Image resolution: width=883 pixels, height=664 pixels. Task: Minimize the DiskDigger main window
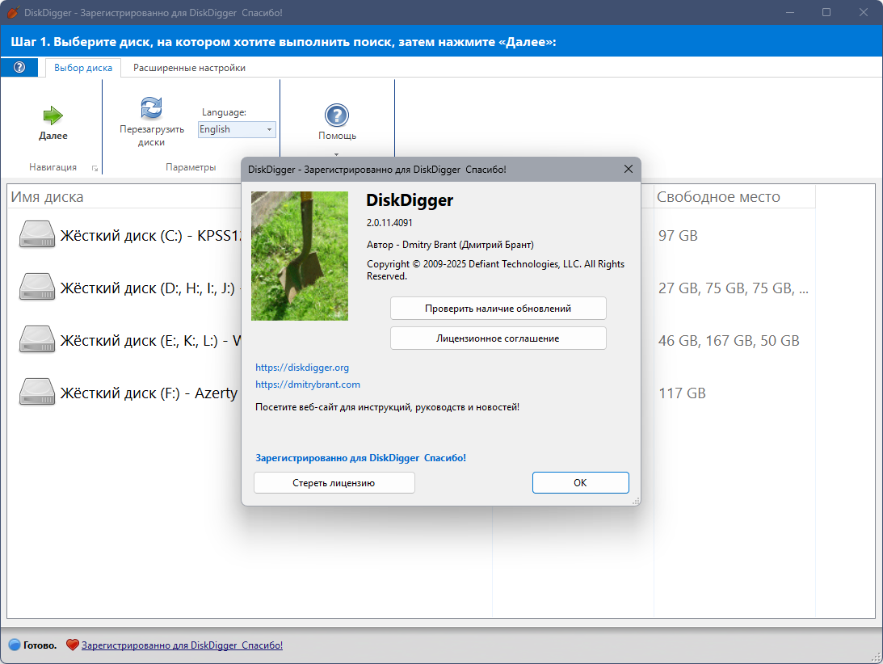coord(789,12)
